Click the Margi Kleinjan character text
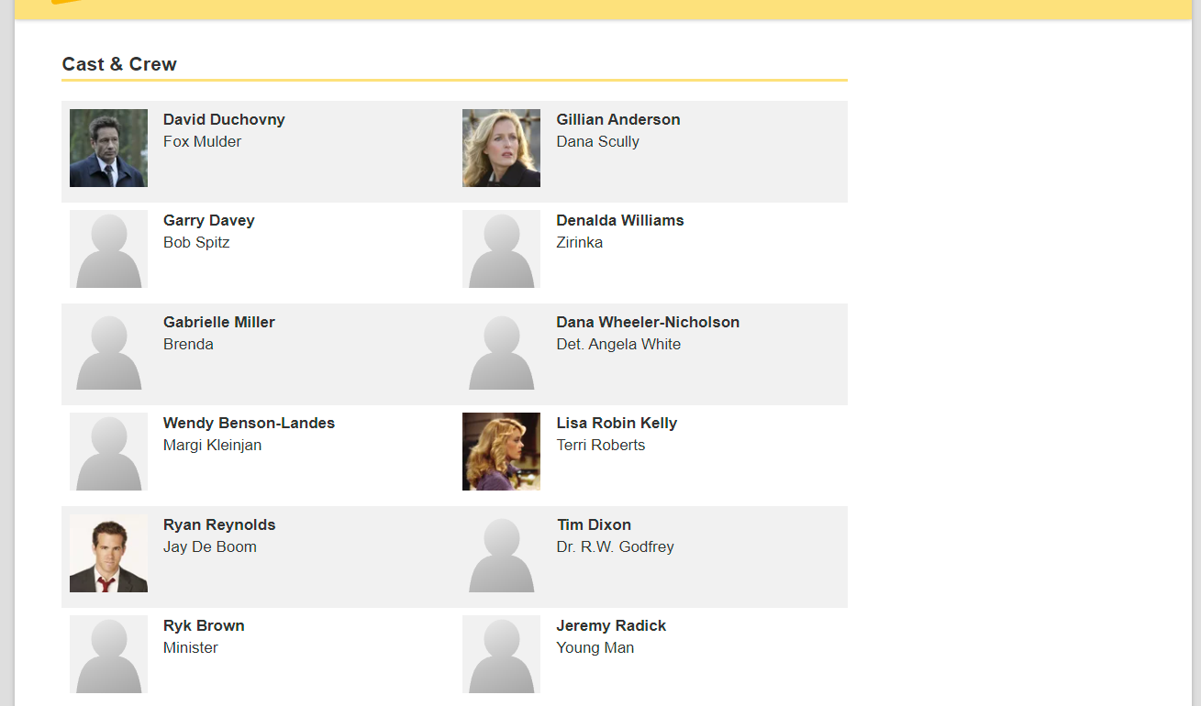Viewport: 1201px width, 706px height. pos(212,445)
